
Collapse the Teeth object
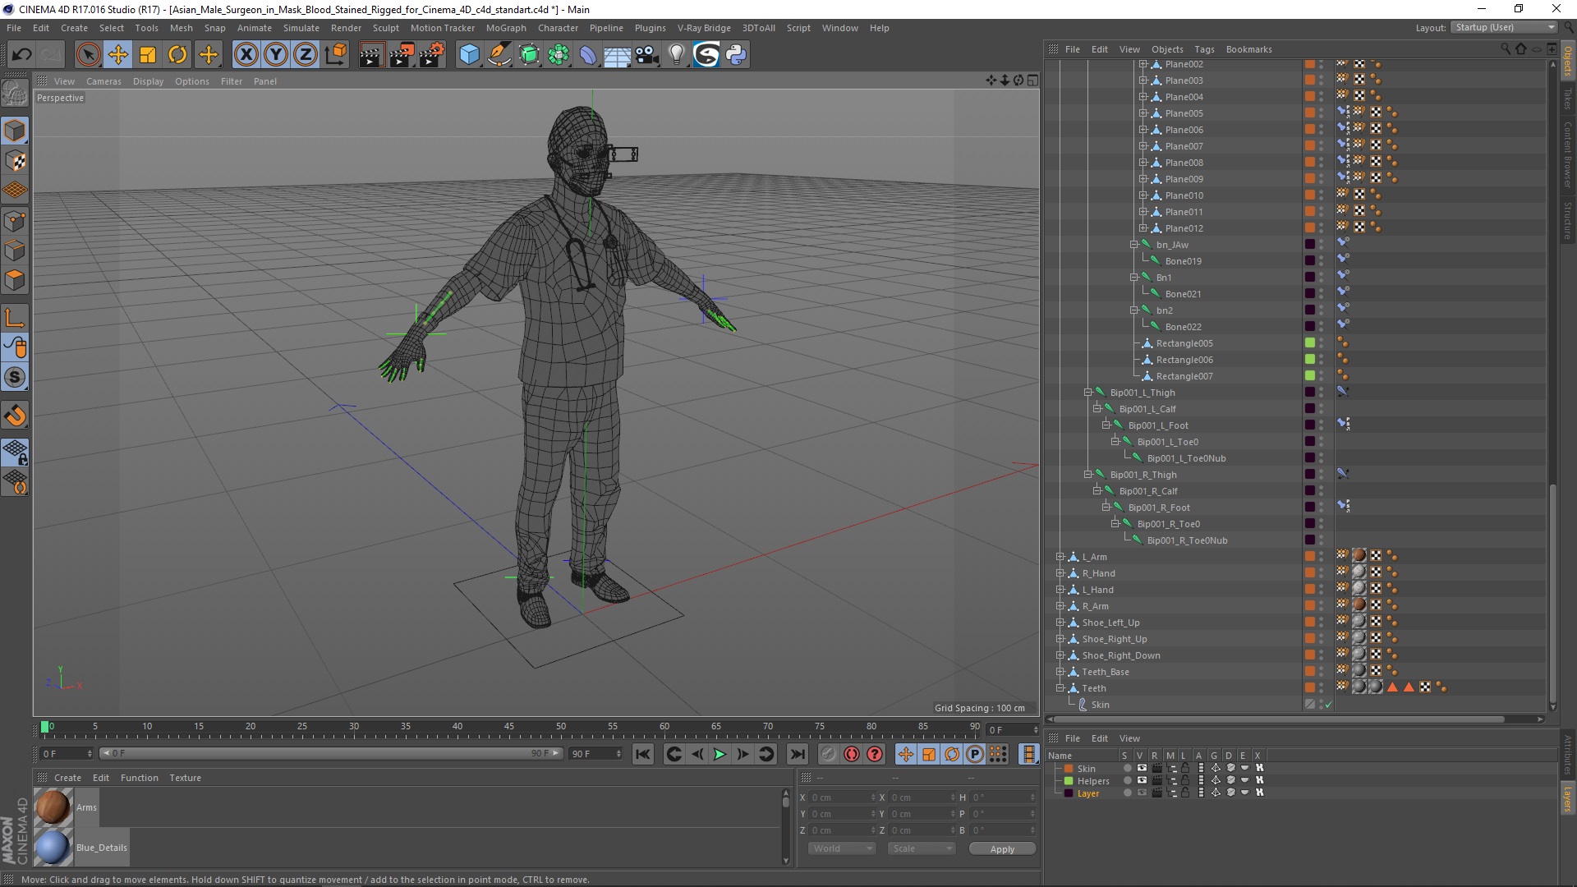point(1060,688)
